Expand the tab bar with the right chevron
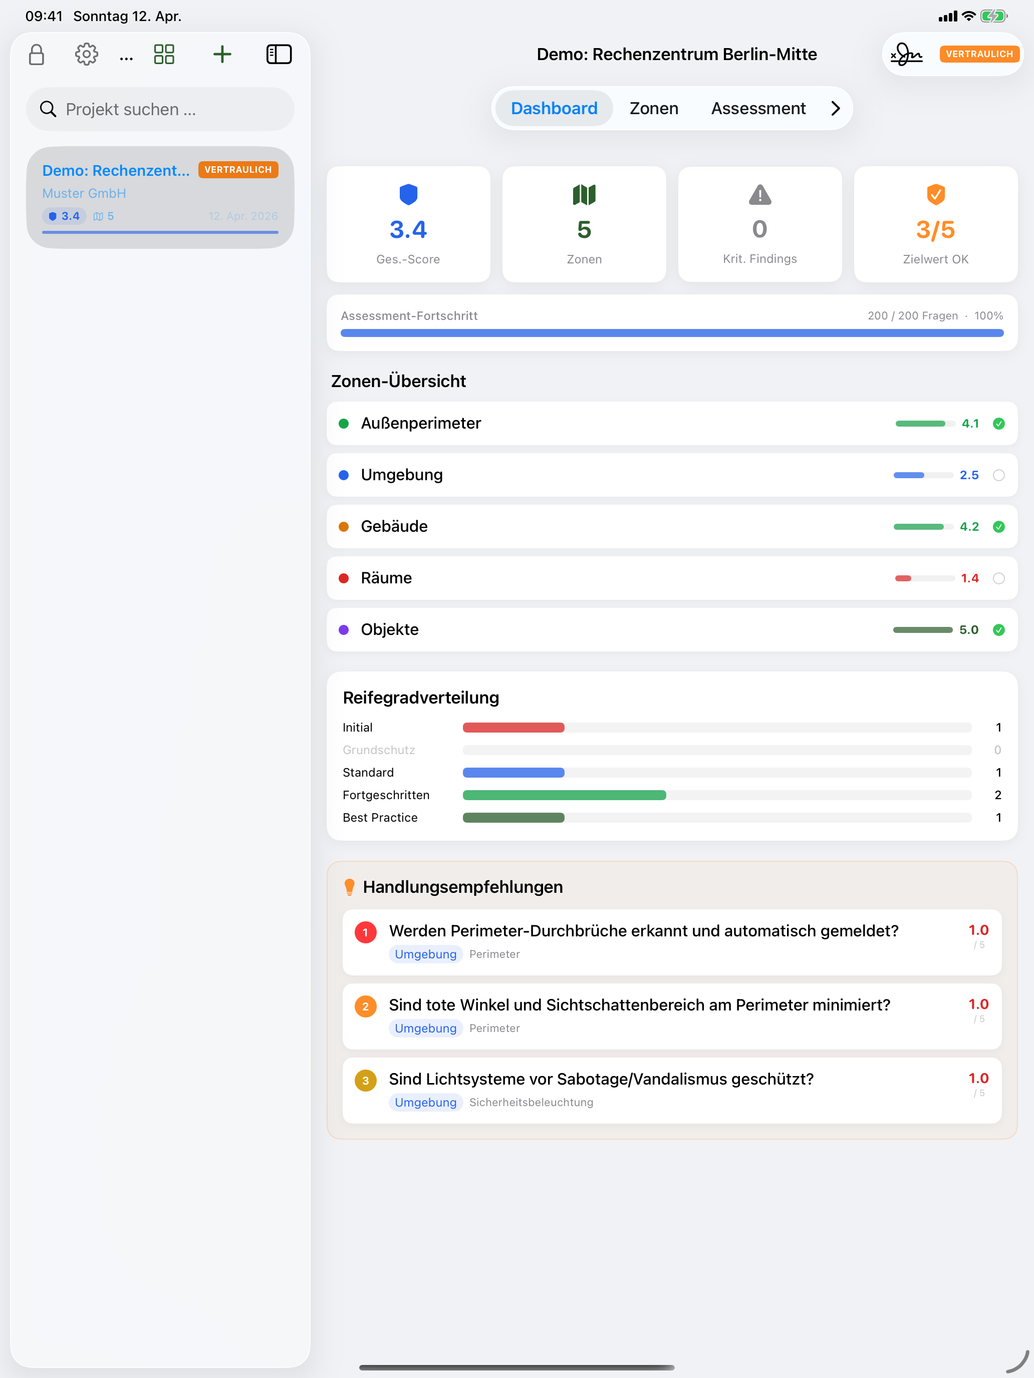The height and width of the screenshot is (1378, 1034). coord(835,108)
